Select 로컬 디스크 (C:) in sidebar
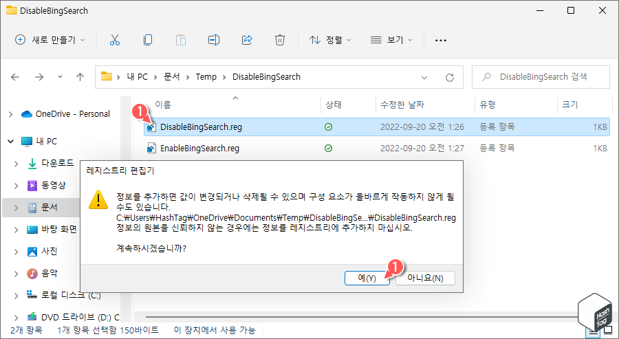The height and width of the screenshot is (339, 619). 71,295
